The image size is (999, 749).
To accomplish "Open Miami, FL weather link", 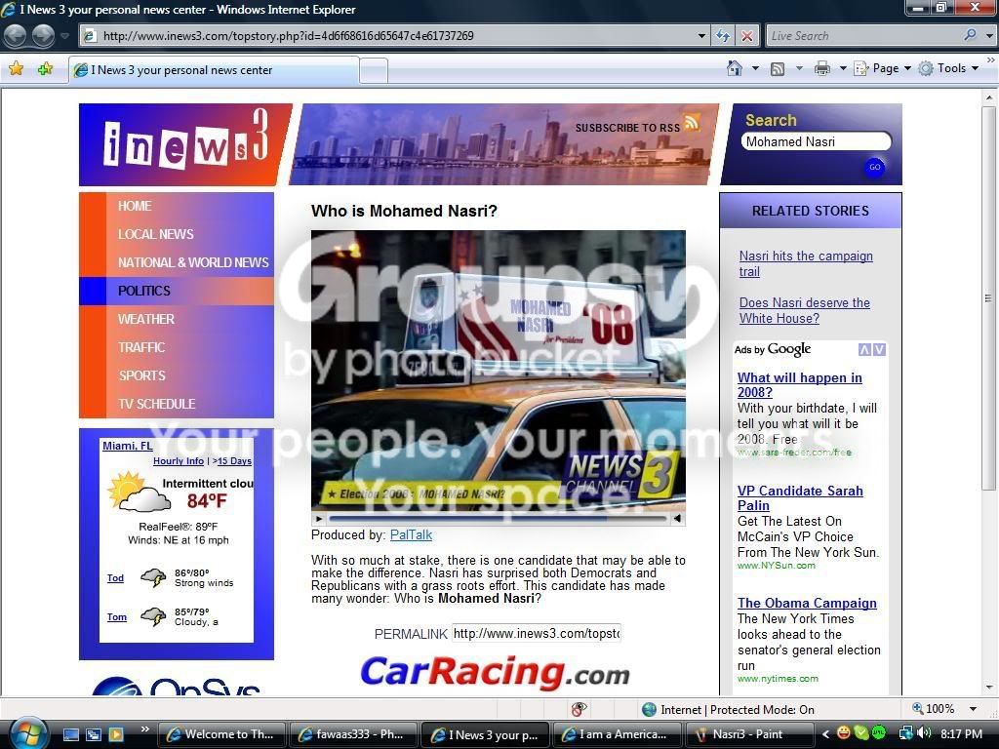I will point(128,446).
